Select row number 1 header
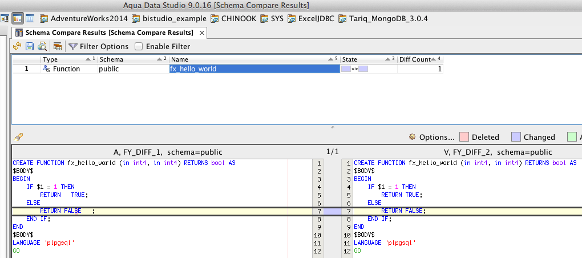 point(26,68)
